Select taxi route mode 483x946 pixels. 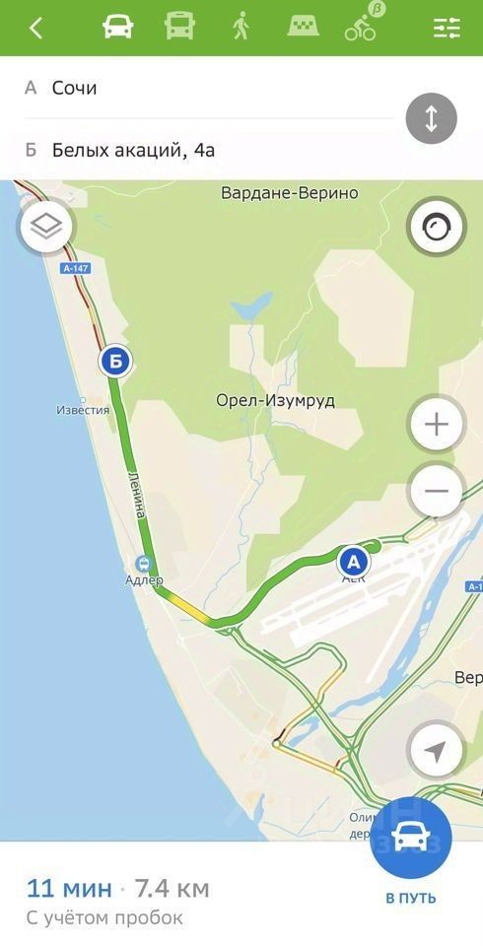coord(303,28)
